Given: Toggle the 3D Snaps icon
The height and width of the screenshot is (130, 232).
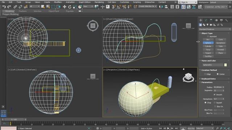Looking at the screenshot, I should tap(113, 6).
